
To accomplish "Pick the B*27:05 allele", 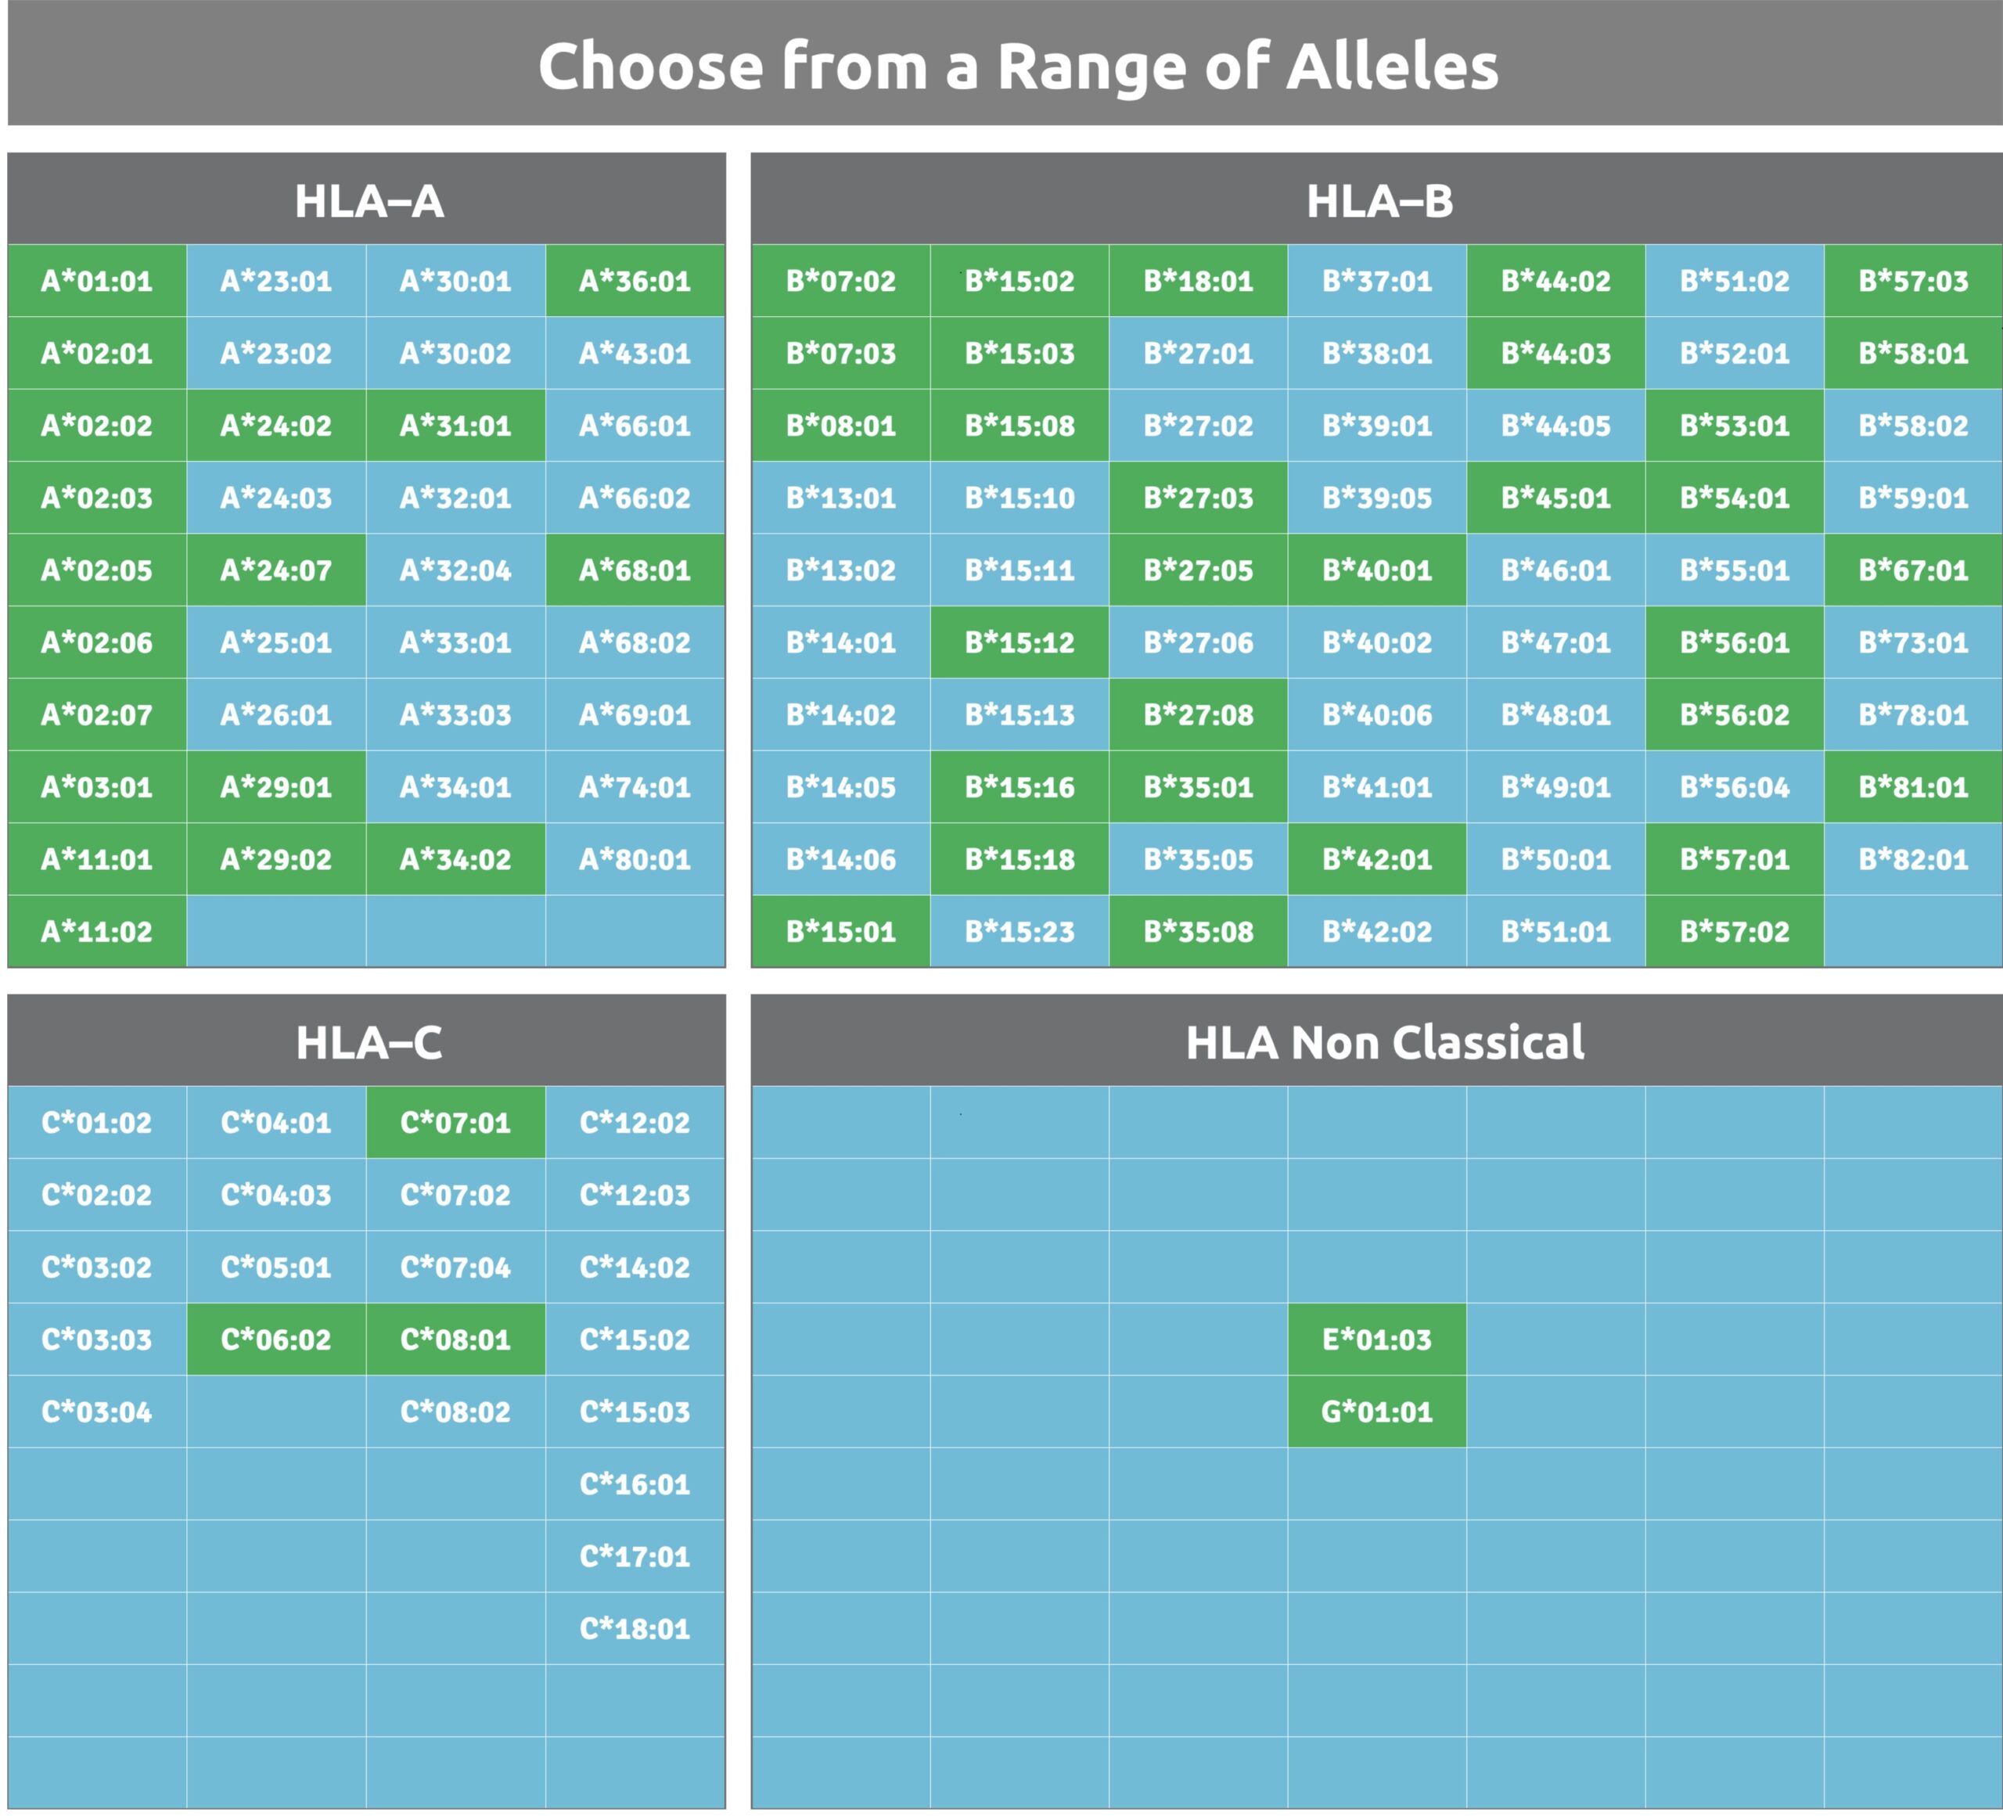I will point(1198,570).
